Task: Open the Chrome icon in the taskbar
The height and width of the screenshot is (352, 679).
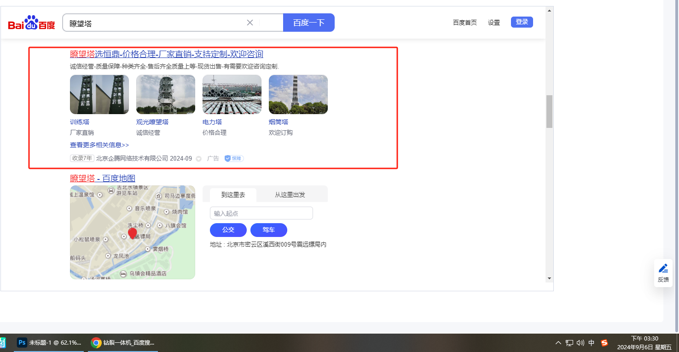Action: click(96, 343)
